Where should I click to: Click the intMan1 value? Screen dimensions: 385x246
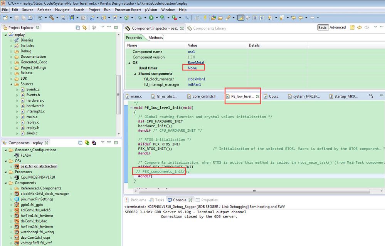pos(194,84)
